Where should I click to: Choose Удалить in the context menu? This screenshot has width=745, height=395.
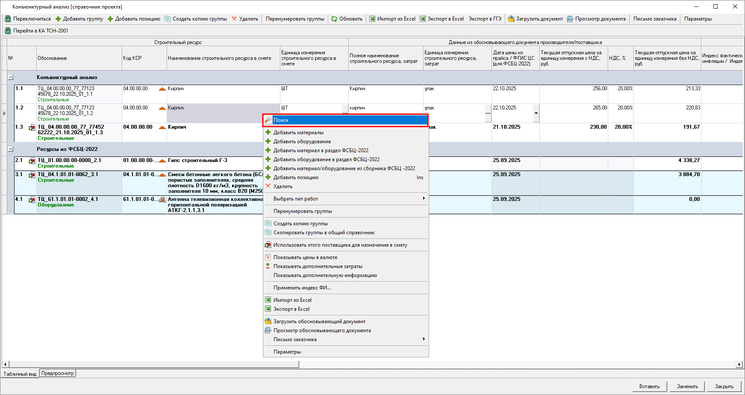click(345, 186)
